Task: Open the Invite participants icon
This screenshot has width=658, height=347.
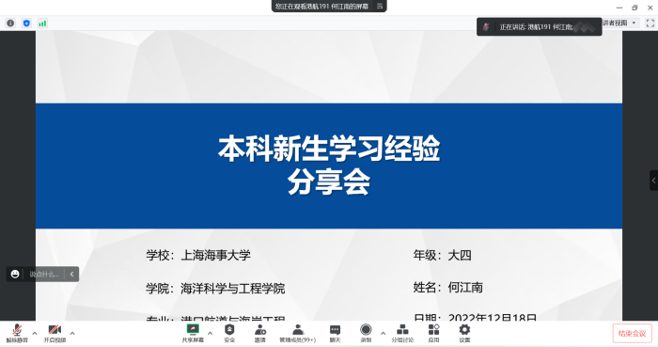Action: point(260,333)
